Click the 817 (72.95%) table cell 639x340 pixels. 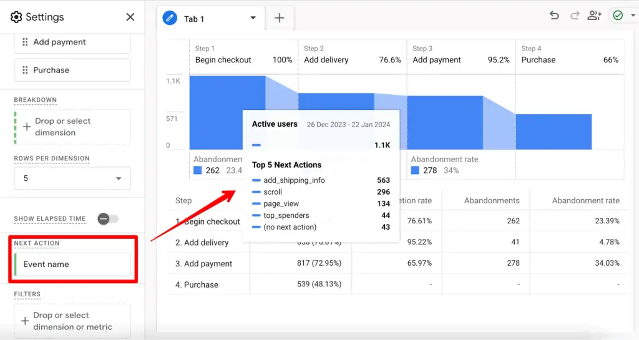(319, 263)
